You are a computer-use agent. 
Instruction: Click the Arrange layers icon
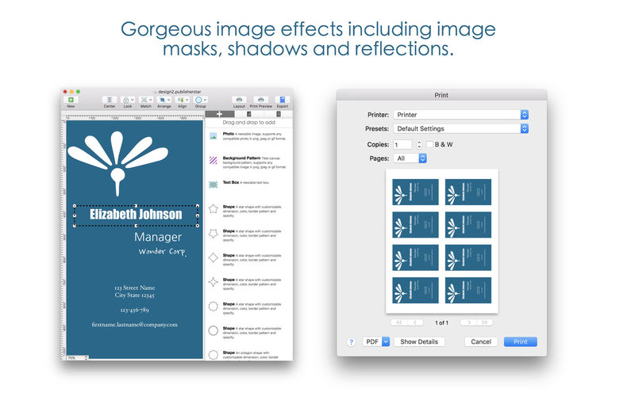pos(162,100)
